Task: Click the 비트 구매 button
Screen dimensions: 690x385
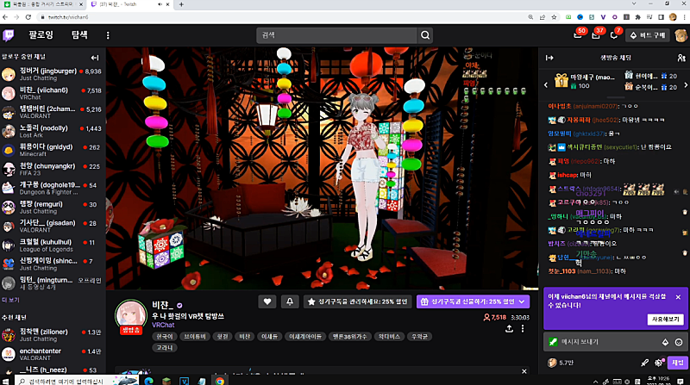Action: coord(651,34)
